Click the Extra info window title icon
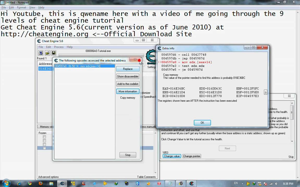This screenshot has width=300, height=187. coord(159,48)
